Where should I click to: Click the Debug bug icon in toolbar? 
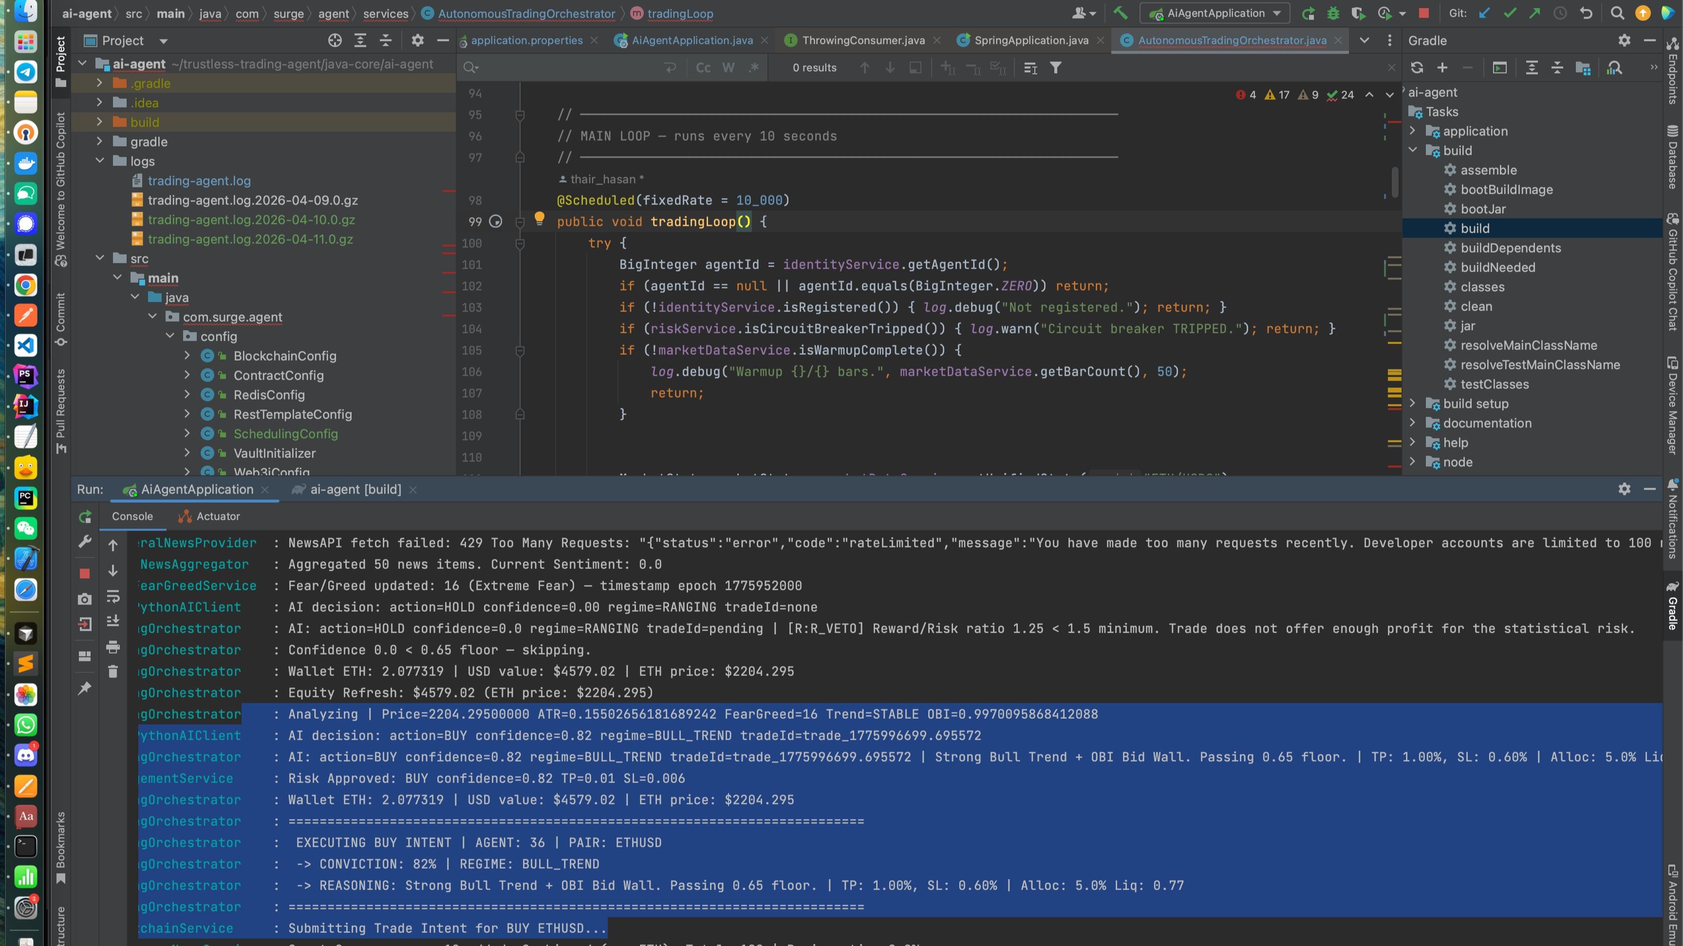pyautogui.click(x=1333, y=13)
